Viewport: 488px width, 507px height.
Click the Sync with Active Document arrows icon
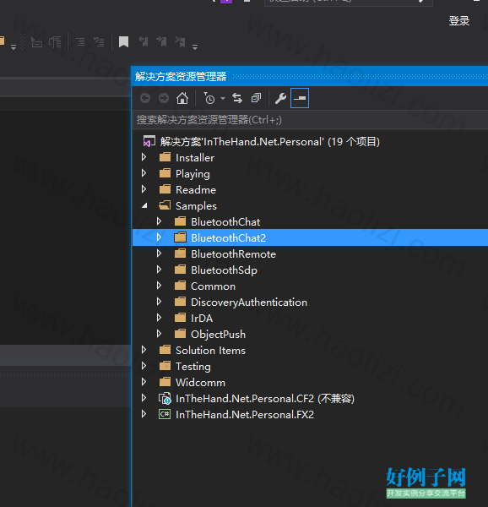point(237,98)
